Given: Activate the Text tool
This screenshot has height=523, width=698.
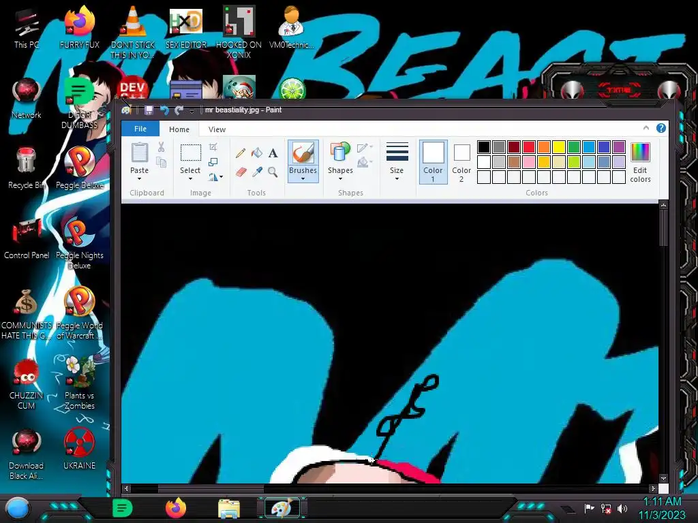Looking at the screenshot, I should click(x=273, y=153).
